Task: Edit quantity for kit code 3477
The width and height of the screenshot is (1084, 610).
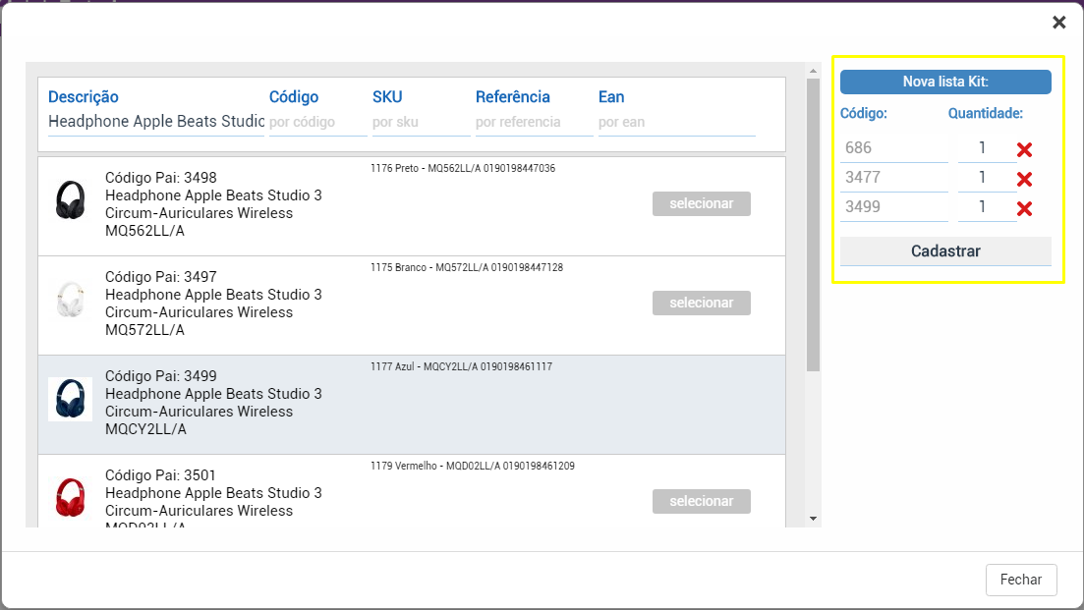Action: click(987, 178)
